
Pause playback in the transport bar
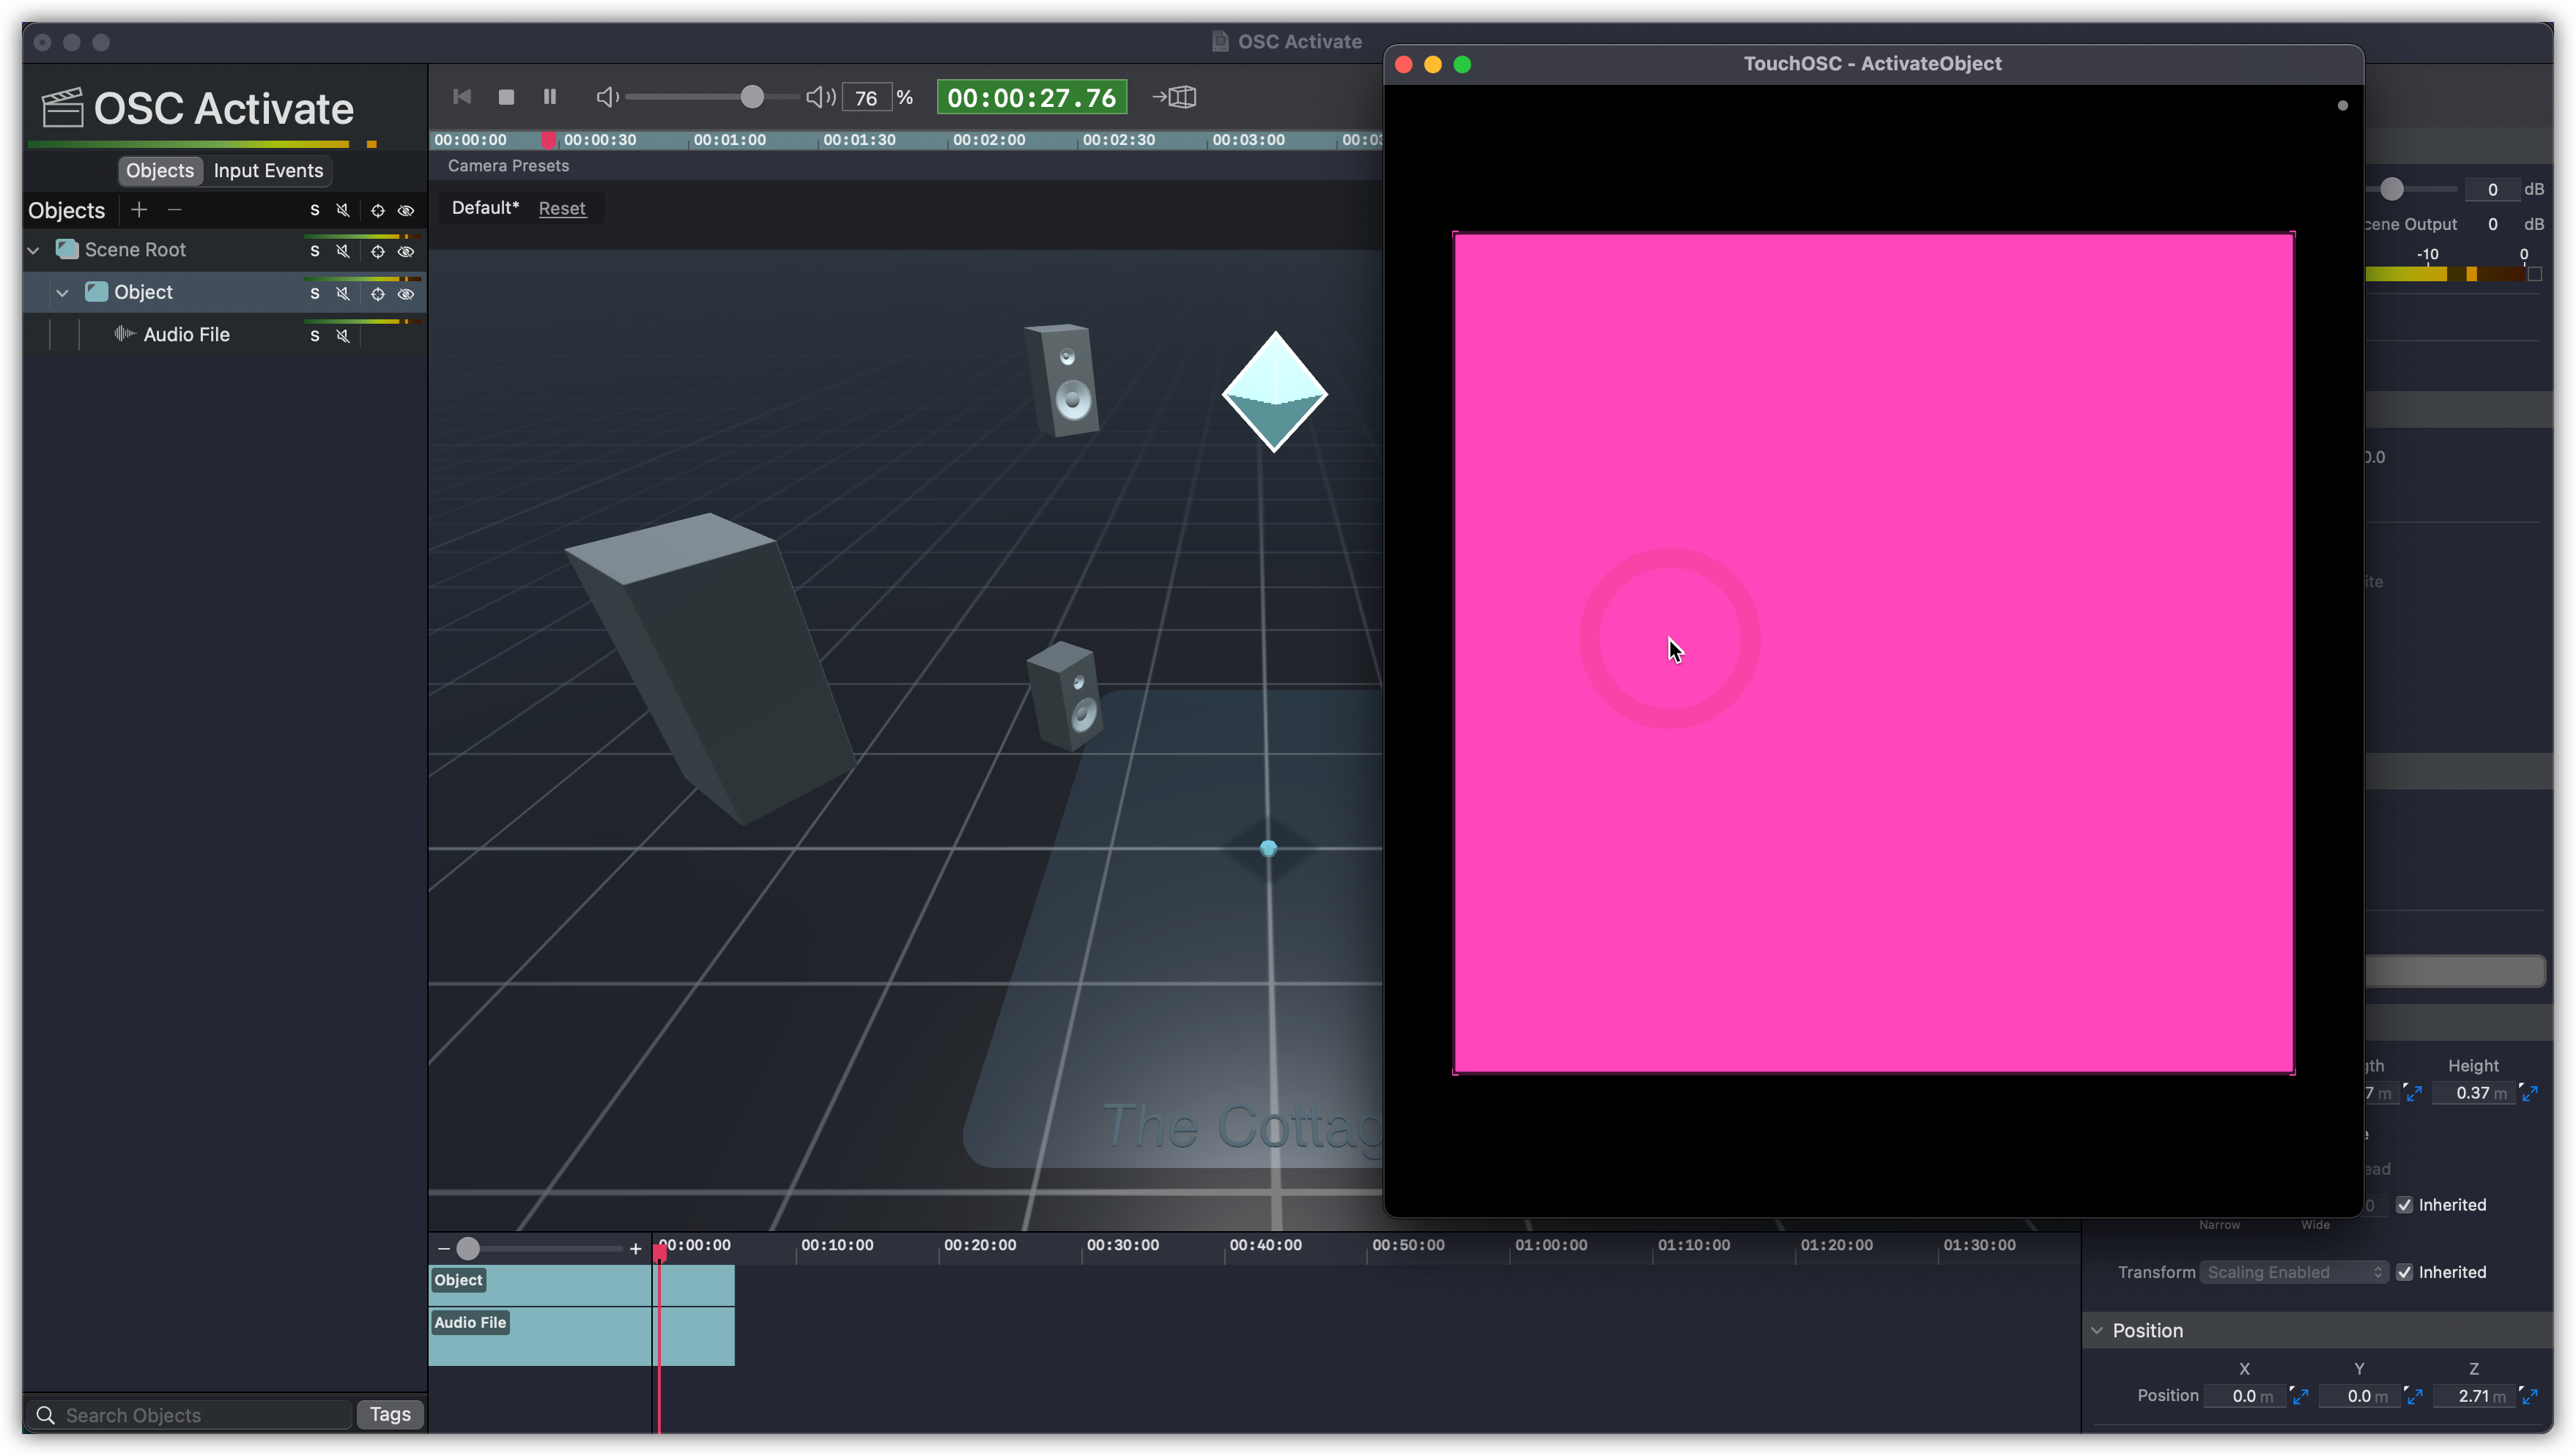pos(549,97)
